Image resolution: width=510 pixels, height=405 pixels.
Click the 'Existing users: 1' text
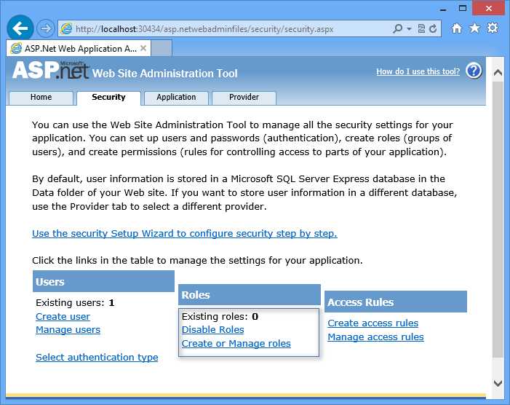click(x=75, y=303)
